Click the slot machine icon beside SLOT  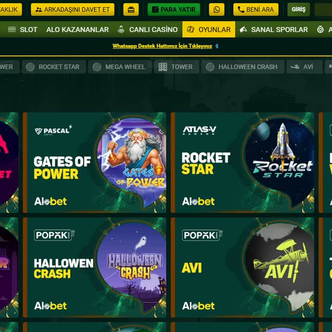12,29
